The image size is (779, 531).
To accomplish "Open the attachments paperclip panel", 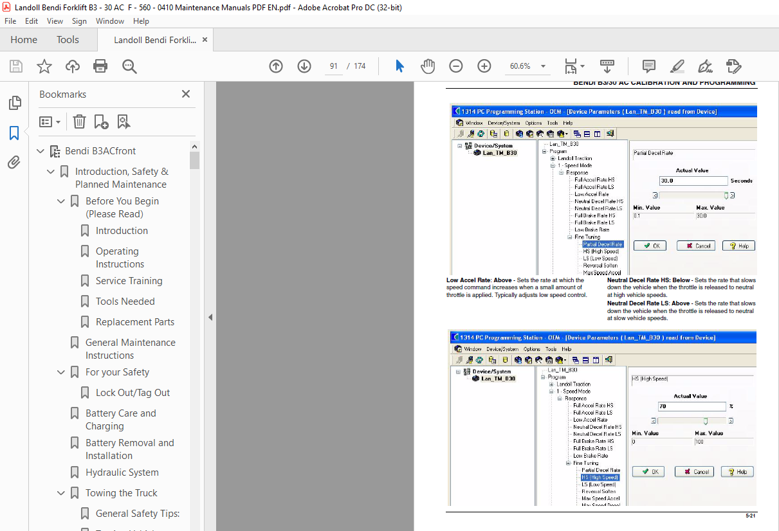I will coord(14,163).
